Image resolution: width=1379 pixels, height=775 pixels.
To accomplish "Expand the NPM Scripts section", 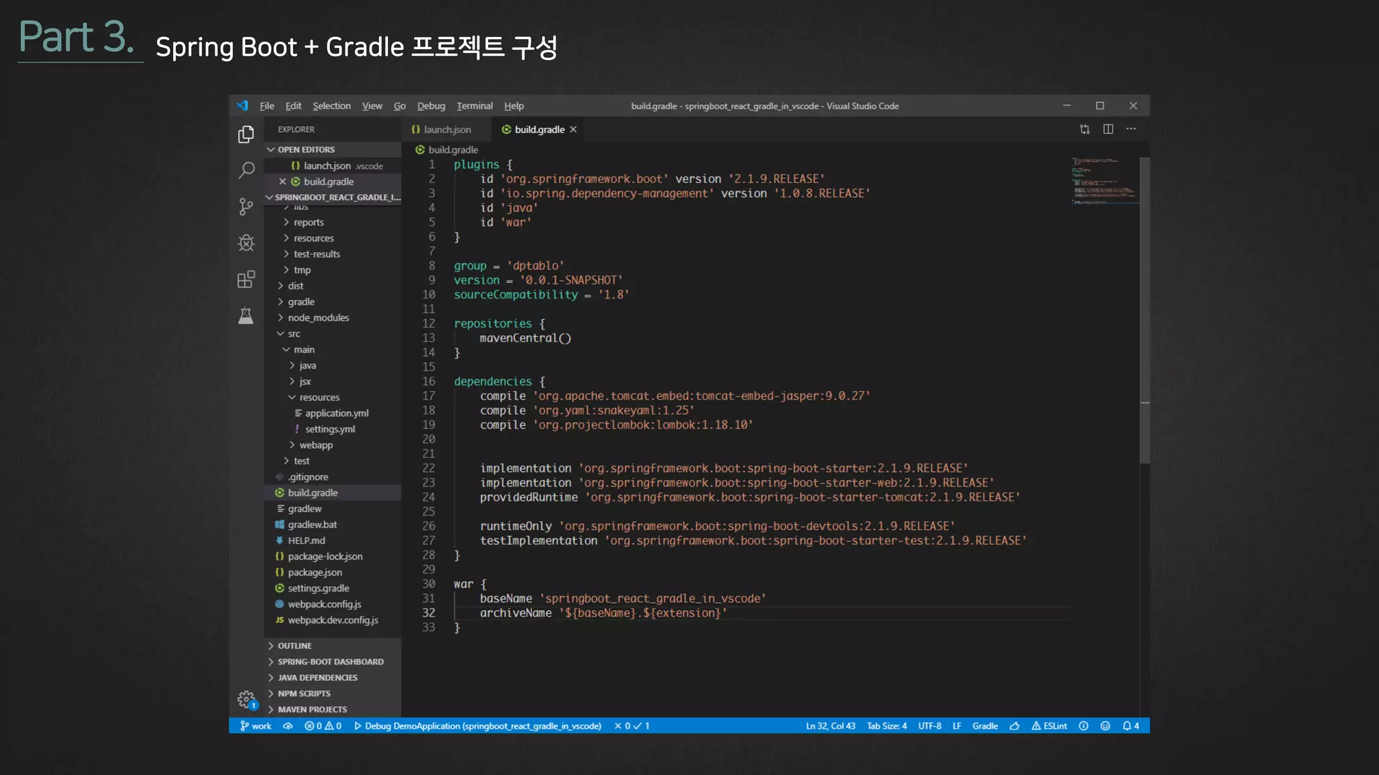I will pos(333,694).
